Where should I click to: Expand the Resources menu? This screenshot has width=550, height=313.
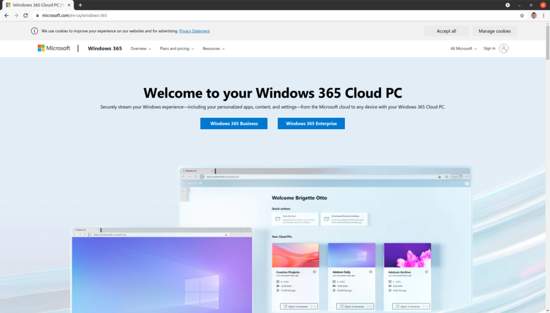click(214, 49)
